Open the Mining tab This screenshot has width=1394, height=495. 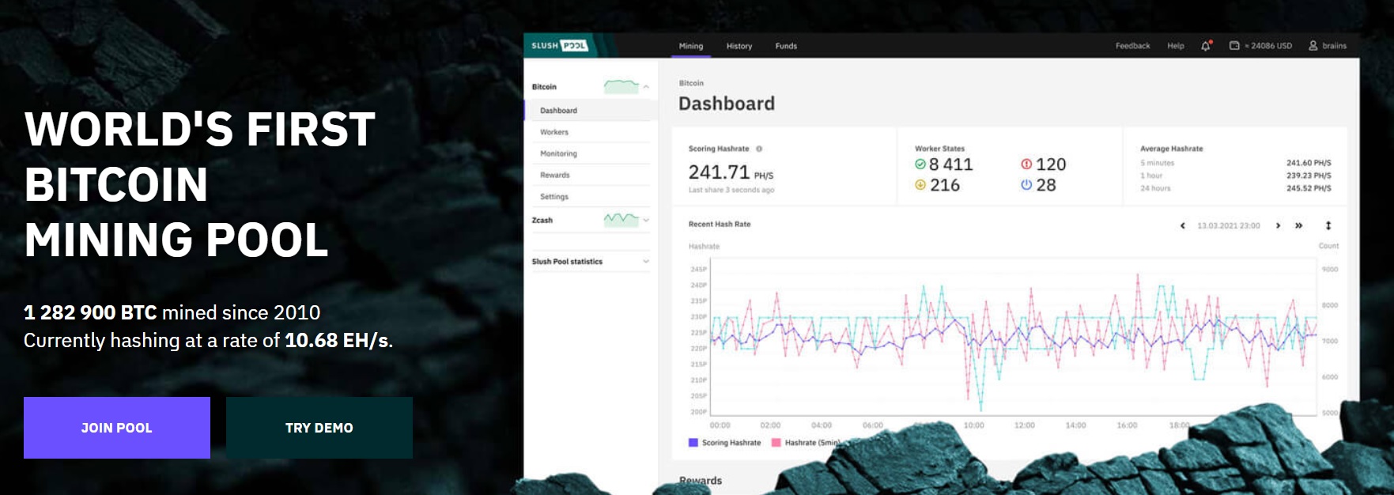pos(691,46)
